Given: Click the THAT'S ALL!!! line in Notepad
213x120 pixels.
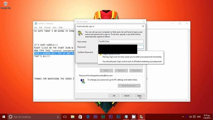Looking at the screenshot, I should pyautogui.click(x=42, y=56).
